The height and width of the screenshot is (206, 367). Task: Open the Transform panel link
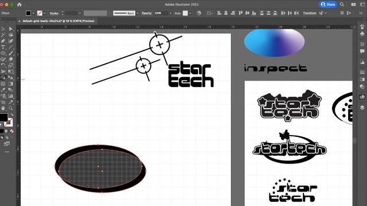point(310,13)
